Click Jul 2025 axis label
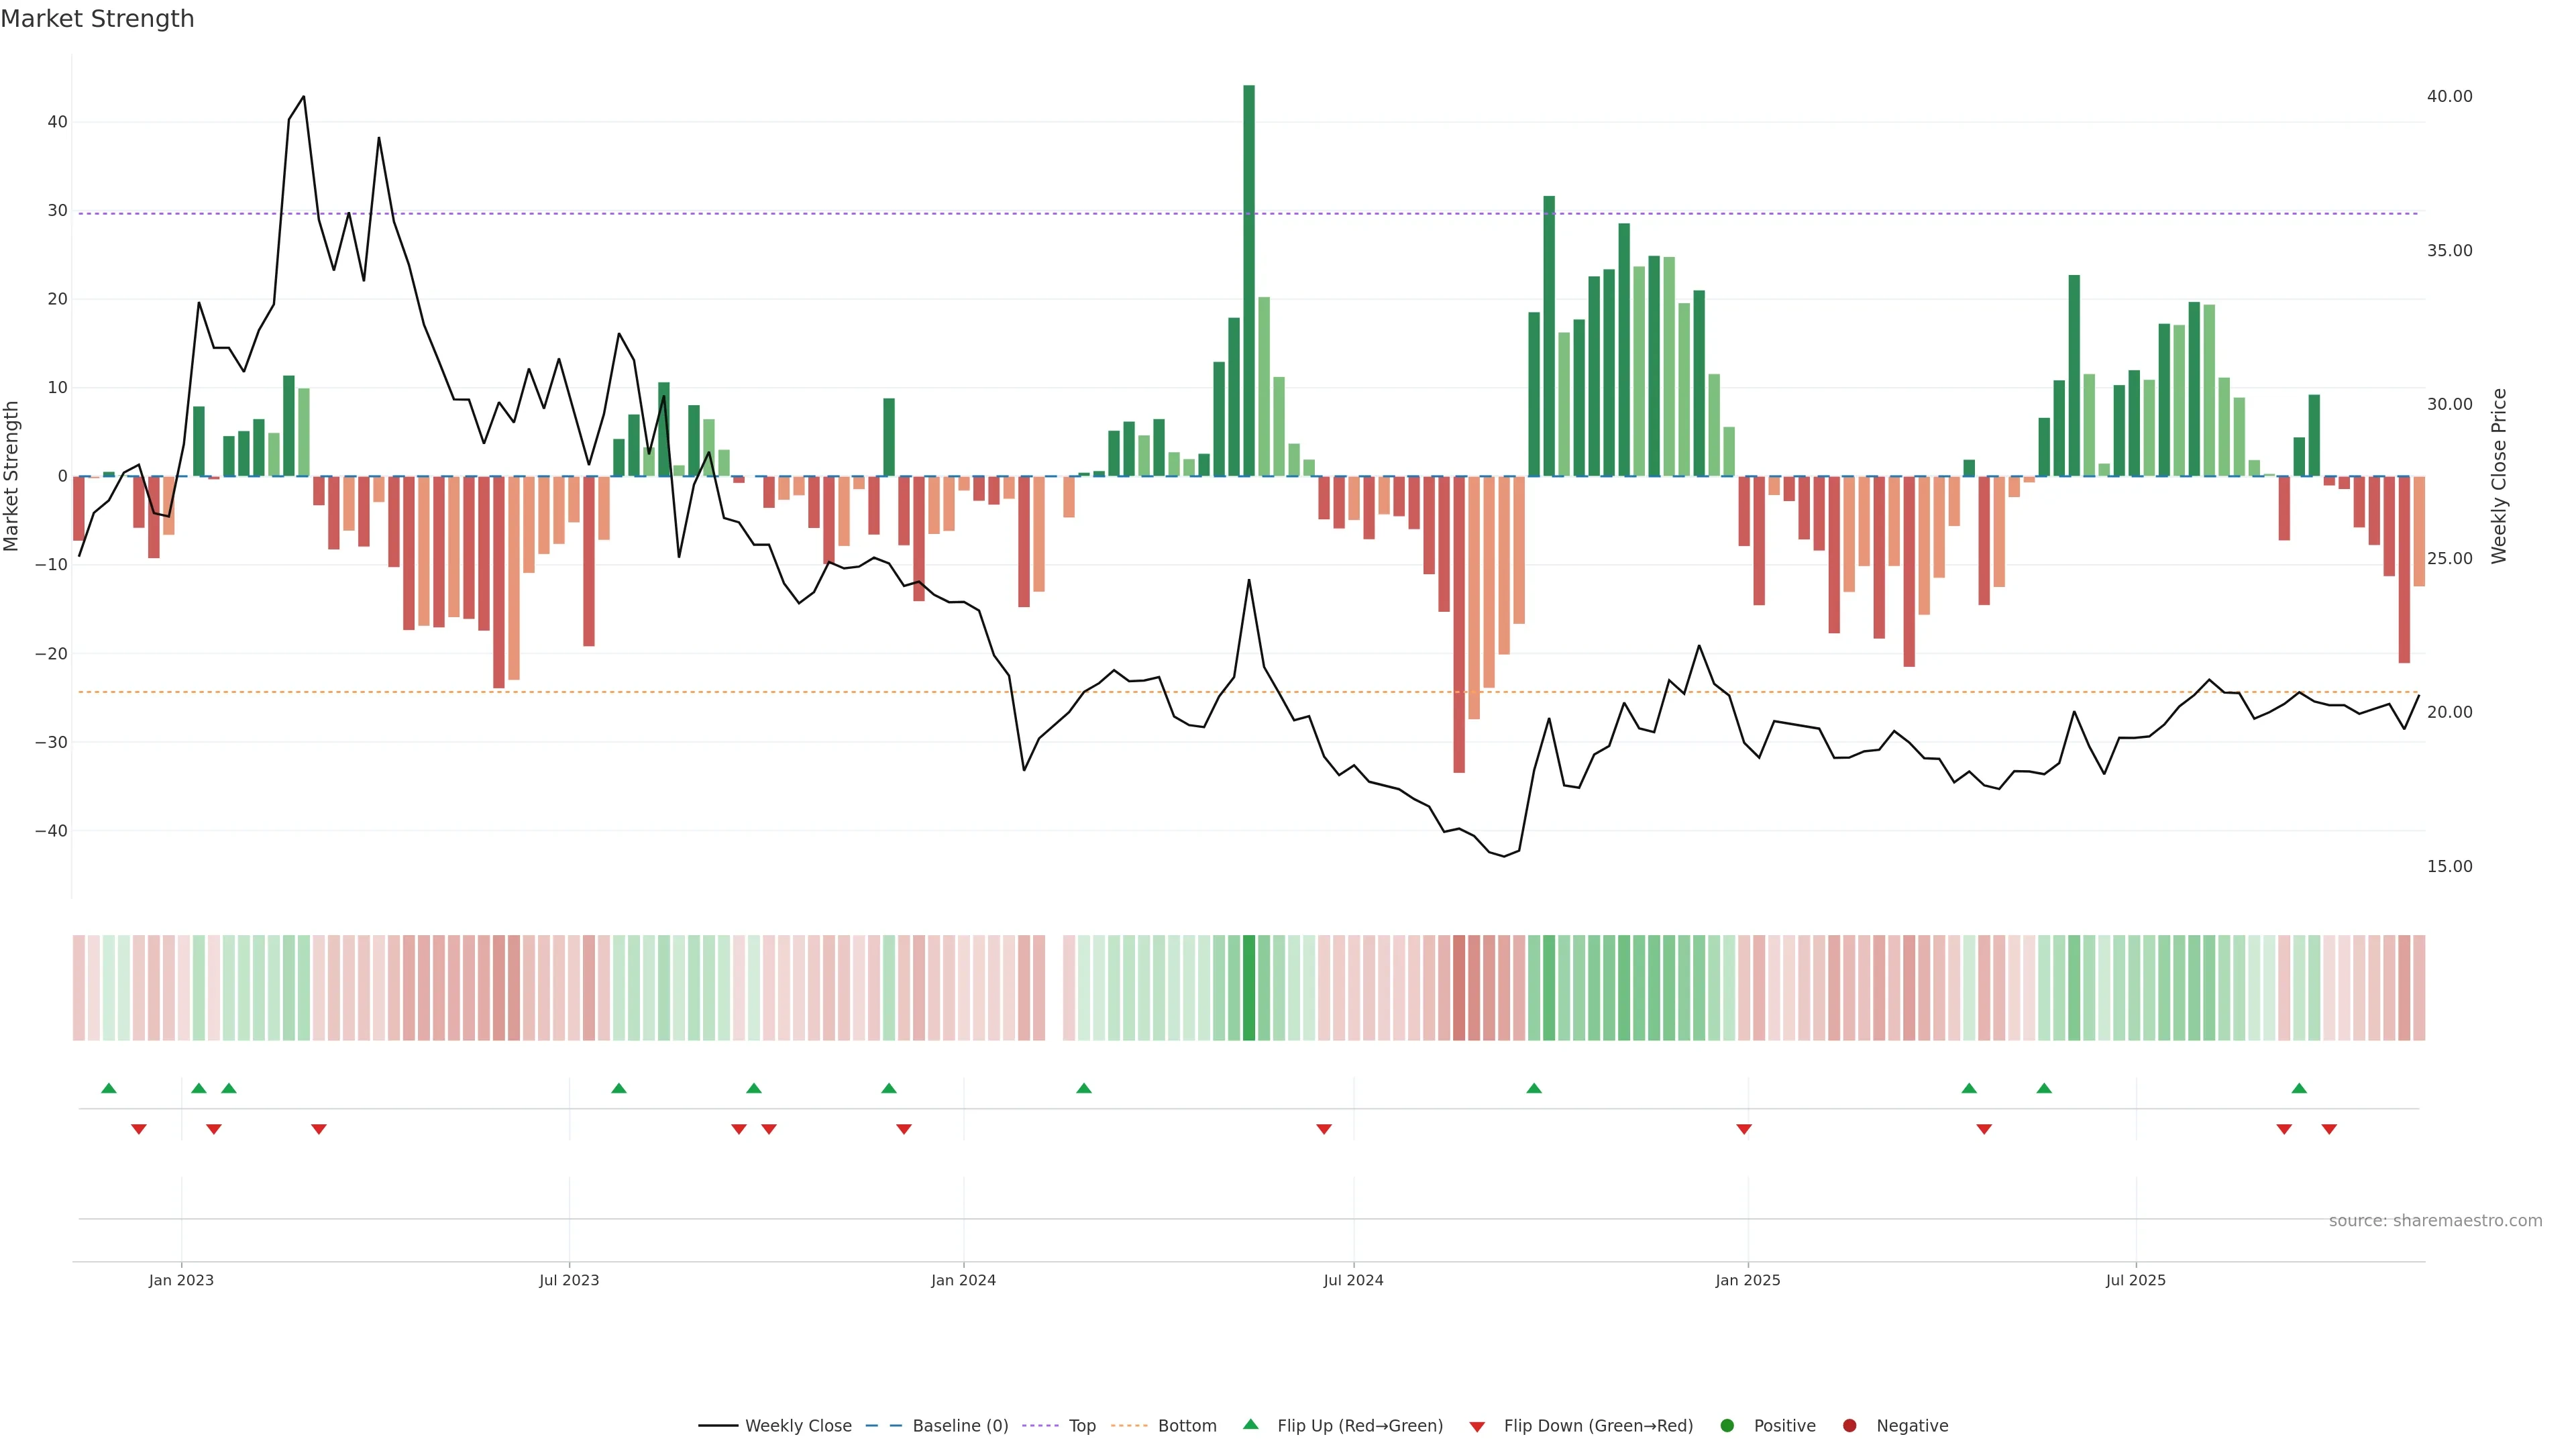Image resolution: width=2576 pixels, height=1449 pixels. [x=2135, y=1280]
